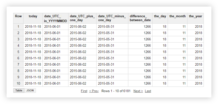Jump to the Last page link
This screenshot has height=104, width=218.
(x=148, y=91)
